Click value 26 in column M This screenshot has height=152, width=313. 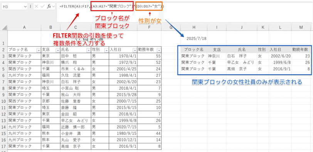click(301, 63)
